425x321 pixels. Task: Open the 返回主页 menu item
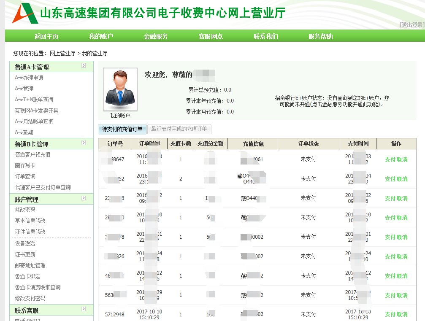pyautogui.click(x=46, y=36)
